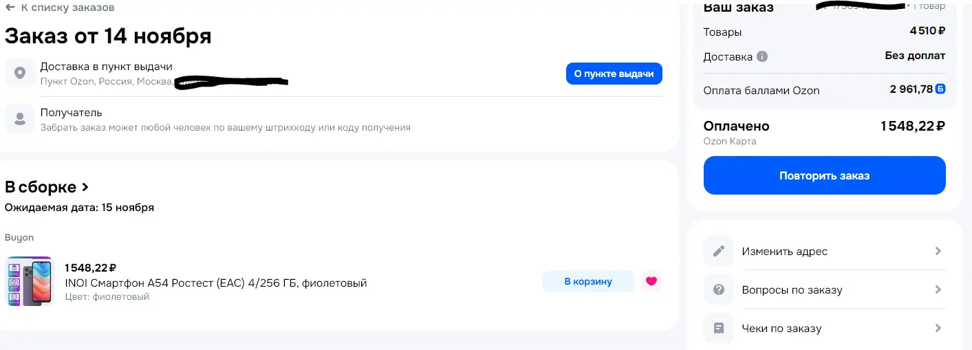Screen dimensions: 972x350
Task: Click the recipient person icon
Action: 20,119
